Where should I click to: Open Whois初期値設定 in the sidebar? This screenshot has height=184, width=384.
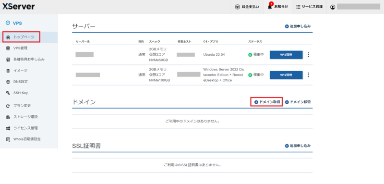coord(29,139)
